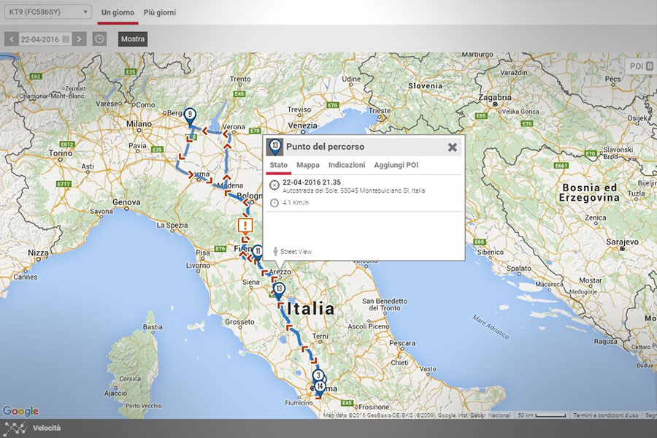Click the orange warning alert marker

tap(245, 226)
